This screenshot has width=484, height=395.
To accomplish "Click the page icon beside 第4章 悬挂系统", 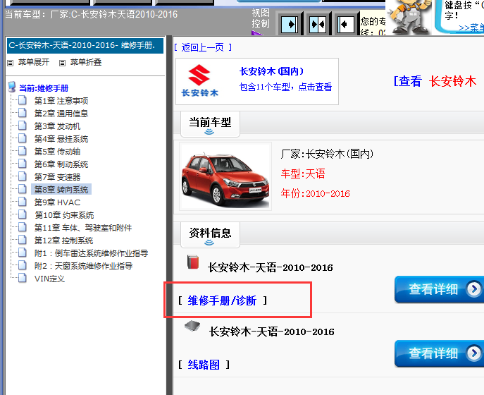I will pyautogui.click(x=23, y=138).
